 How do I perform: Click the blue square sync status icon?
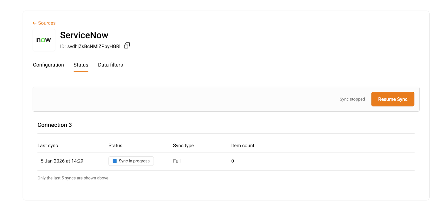pyautogui.click(x=115, y=161)
